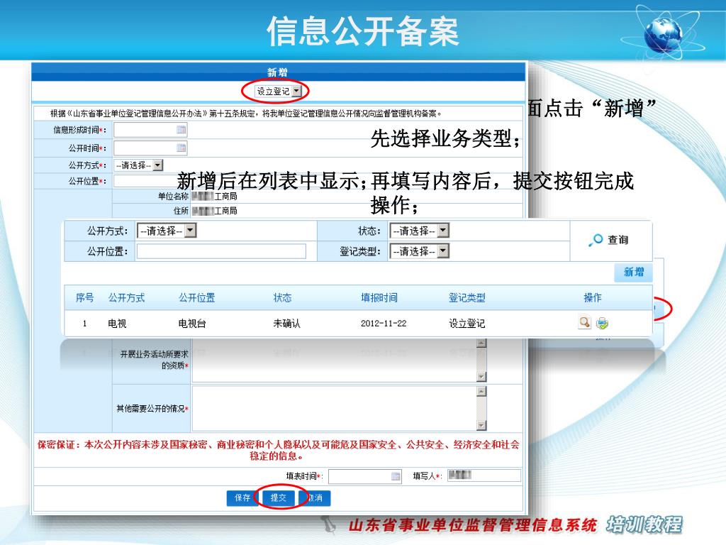Click the 开展业务活动所要求的资质 text area

(335, 360)
